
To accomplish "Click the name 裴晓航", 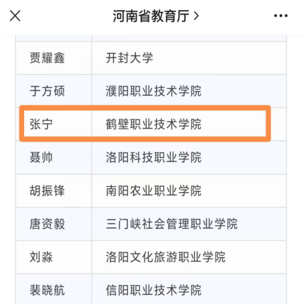I will pos(47,290).
